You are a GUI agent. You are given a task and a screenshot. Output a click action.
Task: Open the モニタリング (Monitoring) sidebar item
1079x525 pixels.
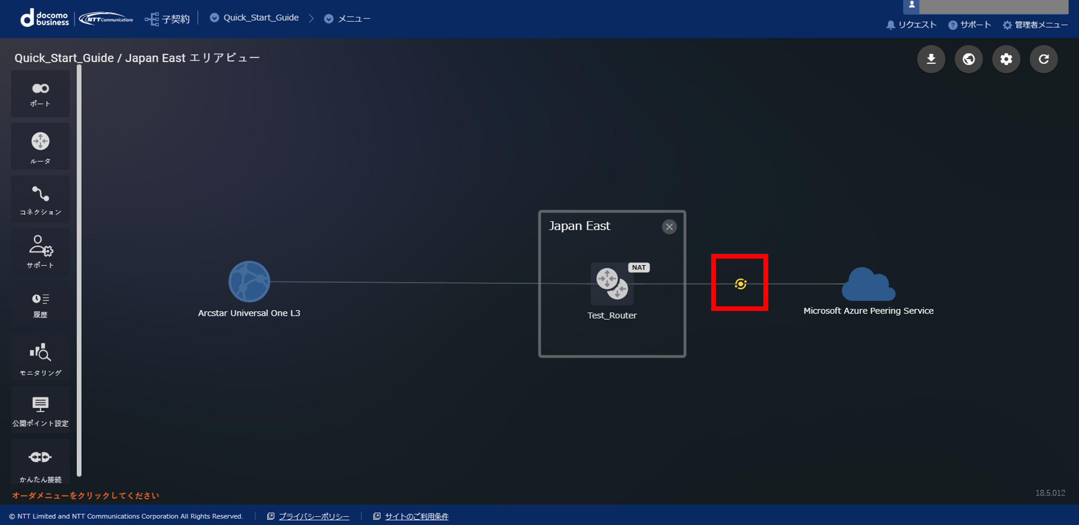(x=40, y=357)
